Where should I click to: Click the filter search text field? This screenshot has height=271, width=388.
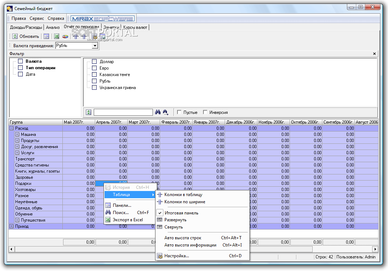(123, 112)
